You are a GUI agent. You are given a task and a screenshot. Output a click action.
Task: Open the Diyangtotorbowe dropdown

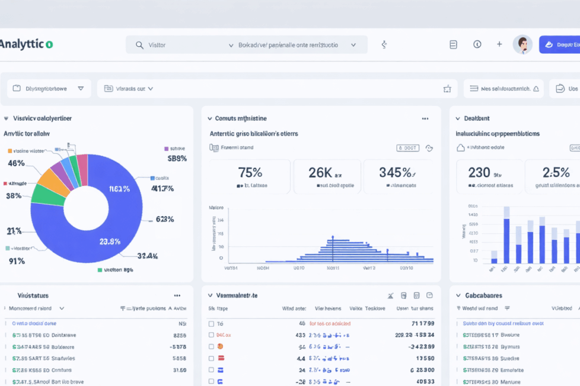click(x=49, y=89)
